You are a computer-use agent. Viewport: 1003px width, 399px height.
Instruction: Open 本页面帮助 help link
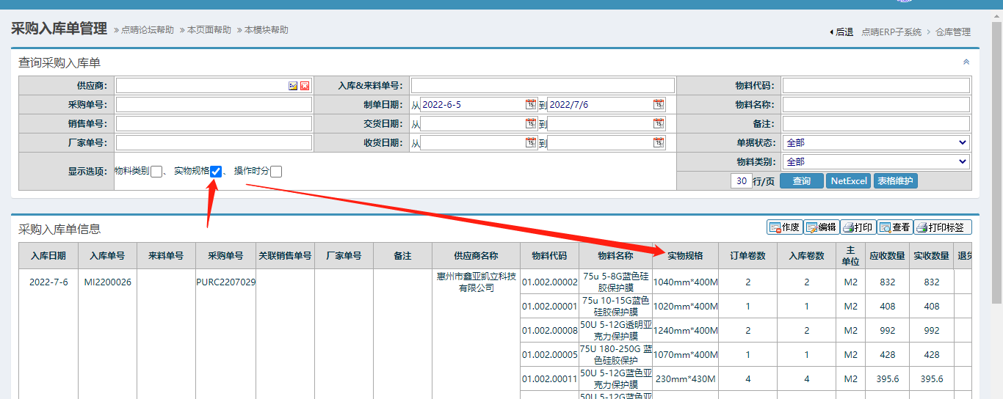tap(209, 30)
